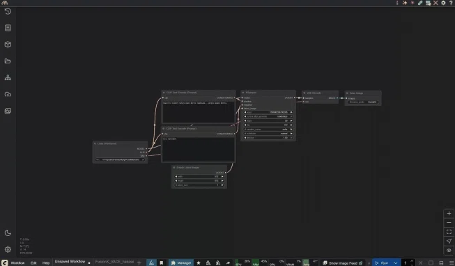
Task: Cancel current run with the X icon
Action: coord(420,263)
